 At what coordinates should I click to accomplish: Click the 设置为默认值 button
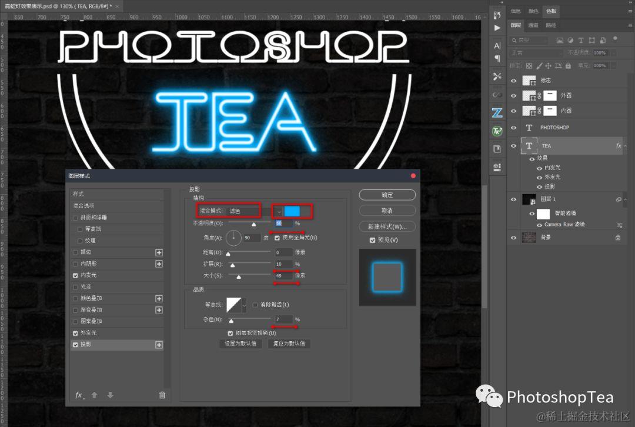click(240, 343)
